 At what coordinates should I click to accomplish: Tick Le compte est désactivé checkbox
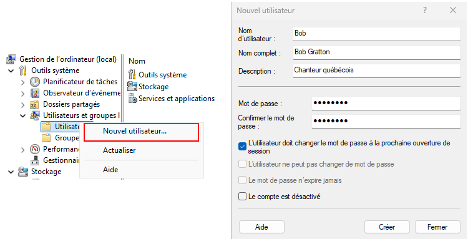(242, 197)
